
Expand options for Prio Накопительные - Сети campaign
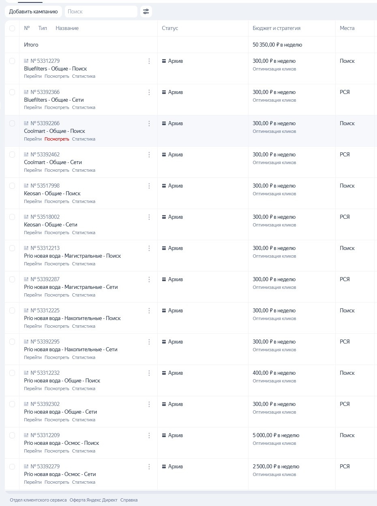tap(149, 342)
